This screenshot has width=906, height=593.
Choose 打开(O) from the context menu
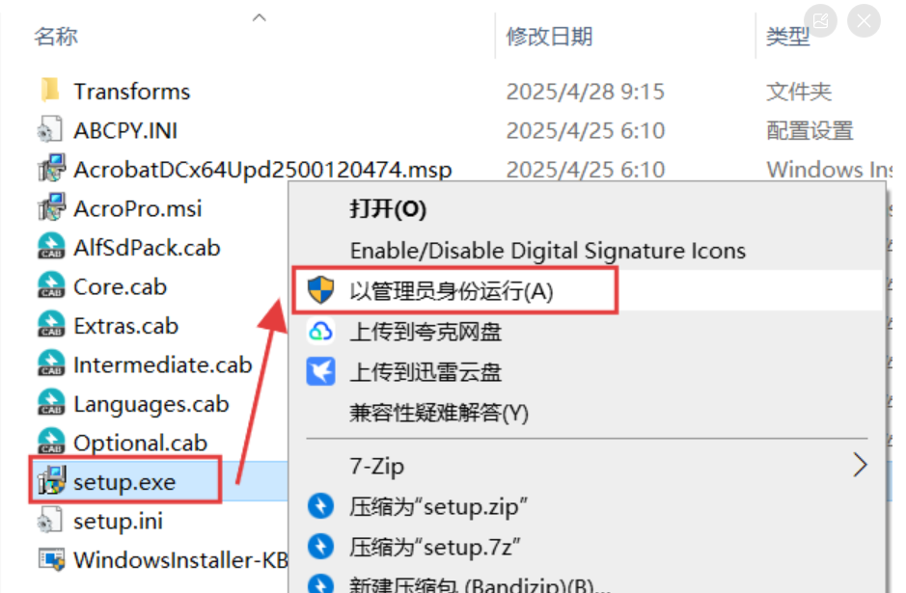pyautogui.click(x=388, y=209)
